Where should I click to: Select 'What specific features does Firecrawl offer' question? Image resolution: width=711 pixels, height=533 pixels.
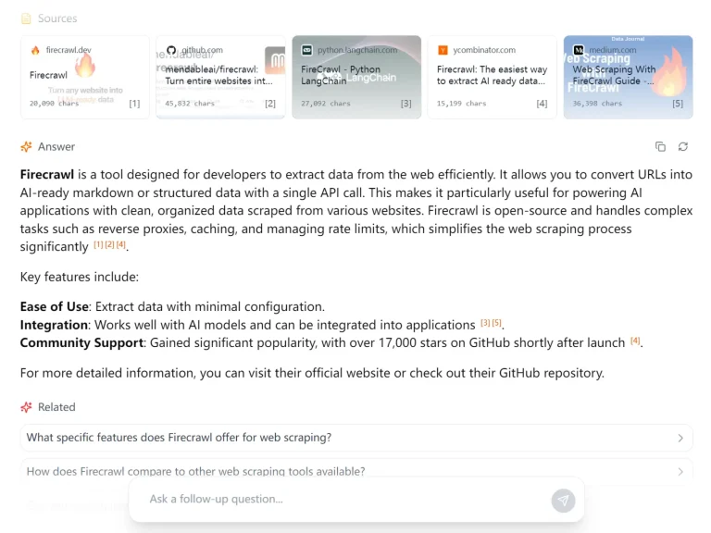pos(180,438)
